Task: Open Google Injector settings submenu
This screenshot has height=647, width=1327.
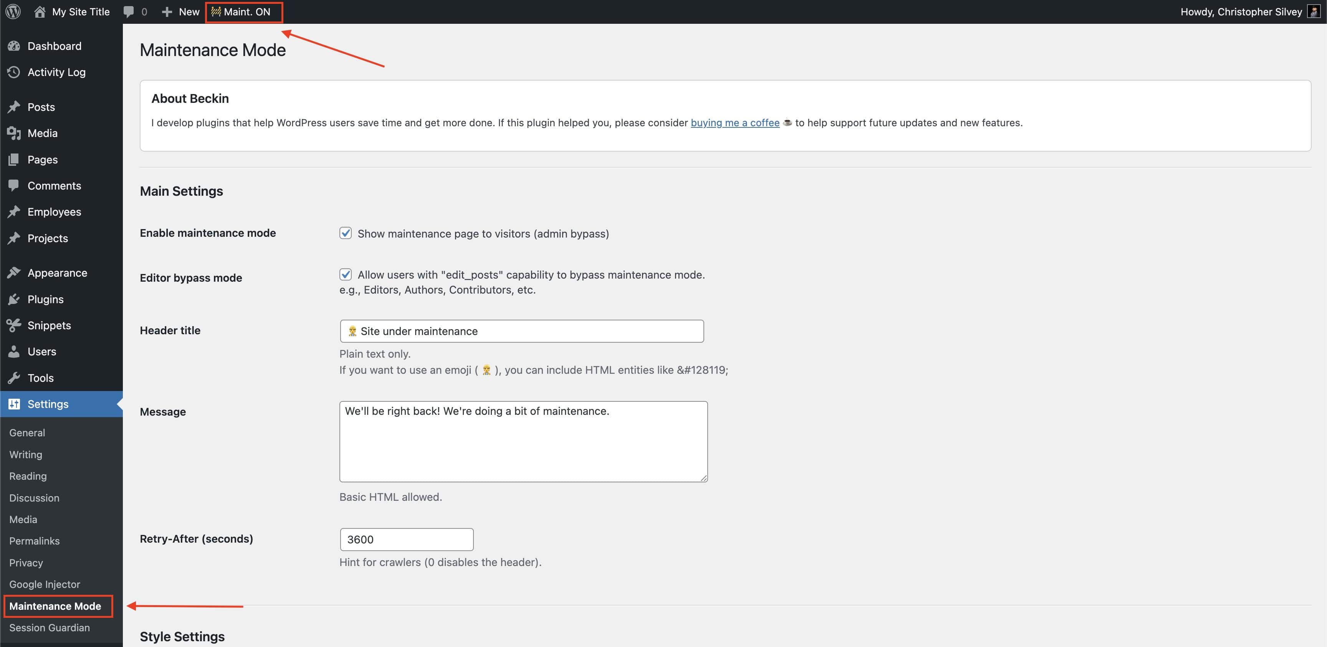Action: pyautogui.click(x=45, y=584)
